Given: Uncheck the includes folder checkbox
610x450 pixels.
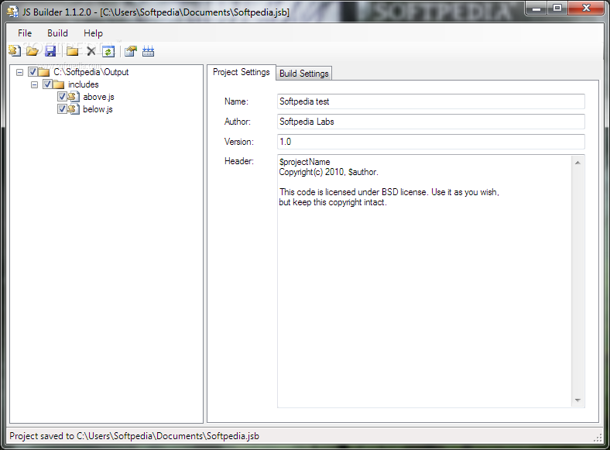Looking at the screenshot, I should point(47,84).
